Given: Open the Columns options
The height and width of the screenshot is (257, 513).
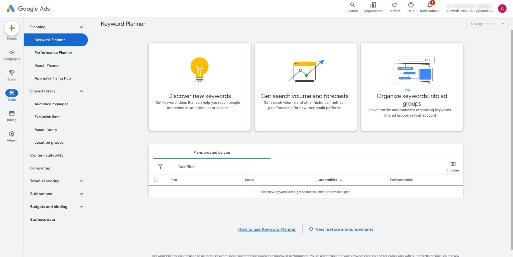Looking at the screenshot, I should coord(453,166).
